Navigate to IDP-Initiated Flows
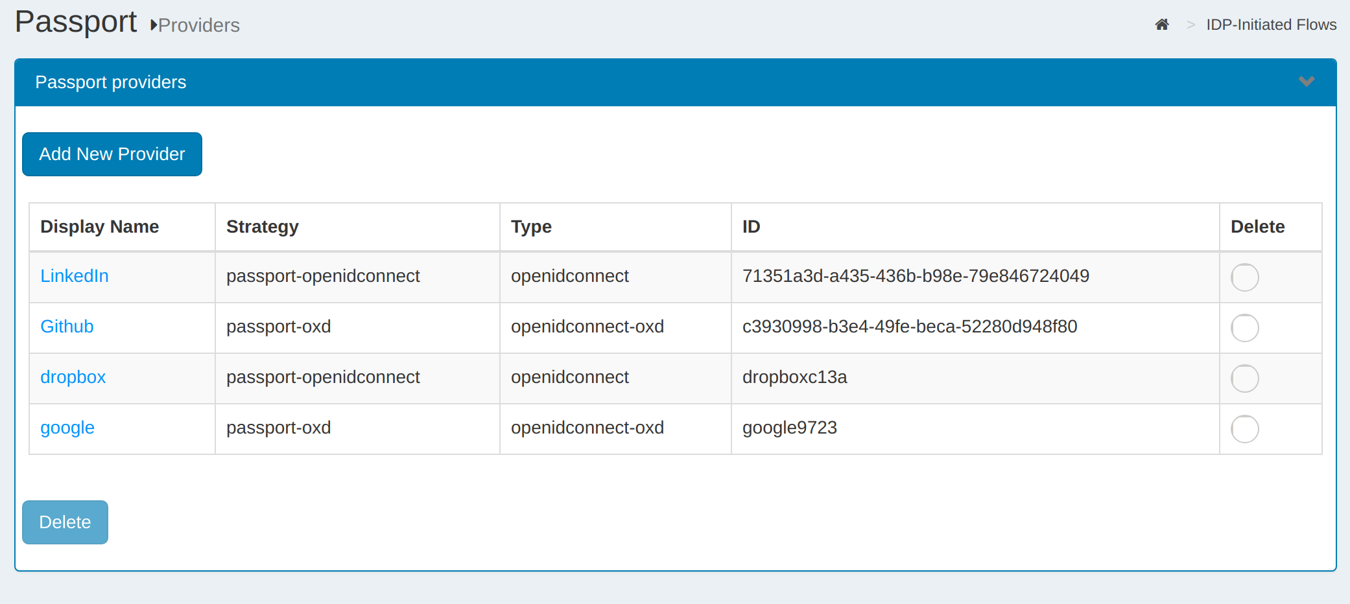The width and height of the screenshot is (1350, 604). click(x=1271, y=25)
